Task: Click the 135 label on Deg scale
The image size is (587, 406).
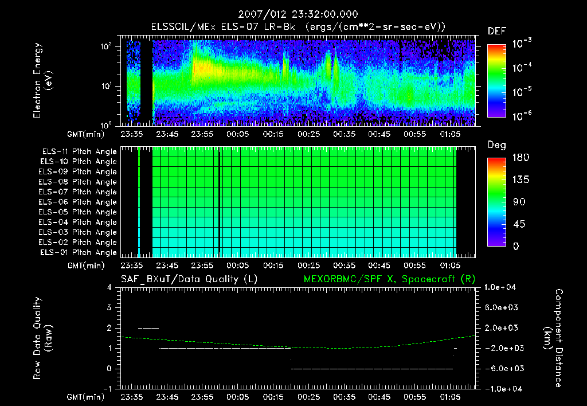Action: 521,180
